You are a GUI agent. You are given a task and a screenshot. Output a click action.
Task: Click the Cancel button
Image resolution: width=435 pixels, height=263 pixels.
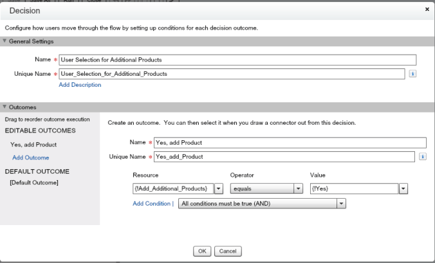pos(228,251)
